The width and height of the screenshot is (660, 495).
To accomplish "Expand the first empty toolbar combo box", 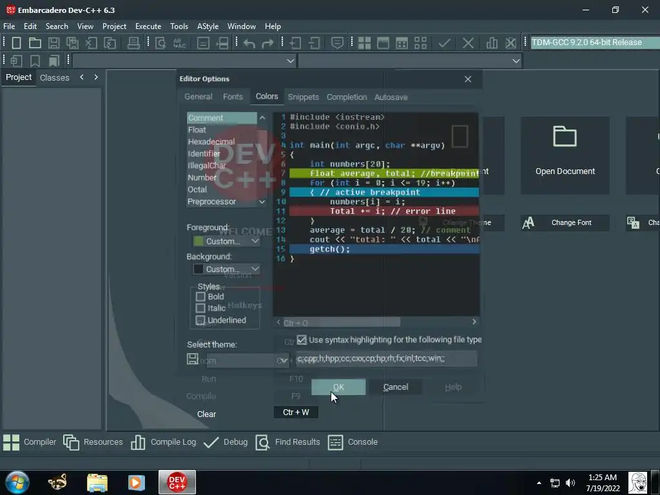I will click(291, 61).
